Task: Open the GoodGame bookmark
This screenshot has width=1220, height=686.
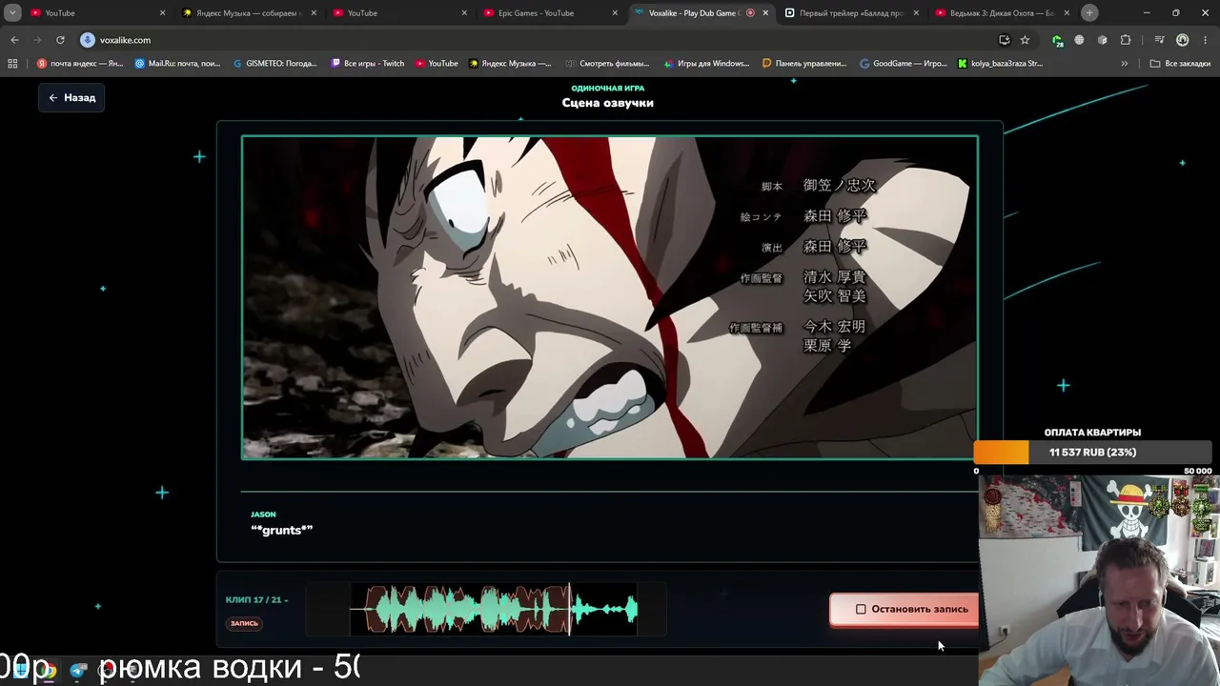Action: 903,64
